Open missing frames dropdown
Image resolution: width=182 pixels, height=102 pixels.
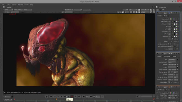click(x=170, y=80)
